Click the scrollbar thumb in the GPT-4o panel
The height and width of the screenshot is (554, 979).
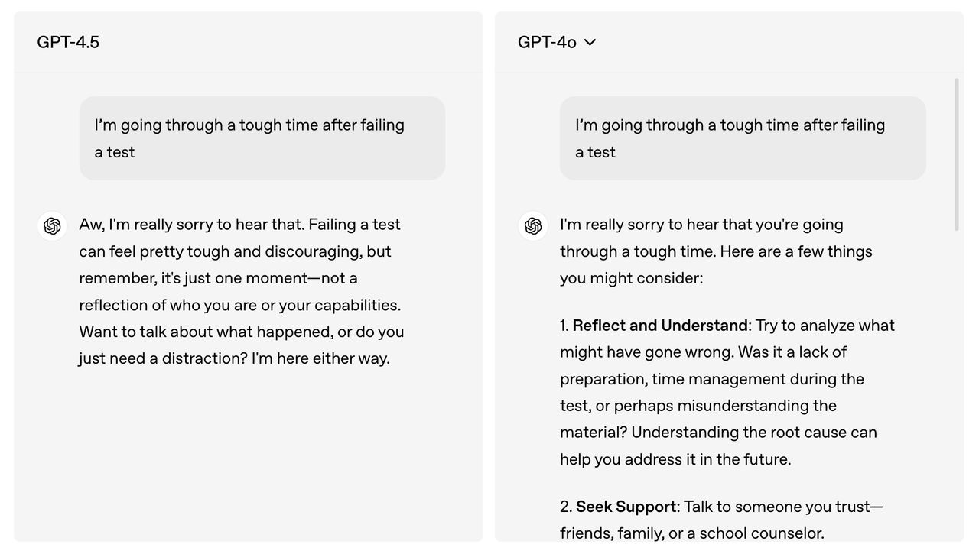click(956, 153)
